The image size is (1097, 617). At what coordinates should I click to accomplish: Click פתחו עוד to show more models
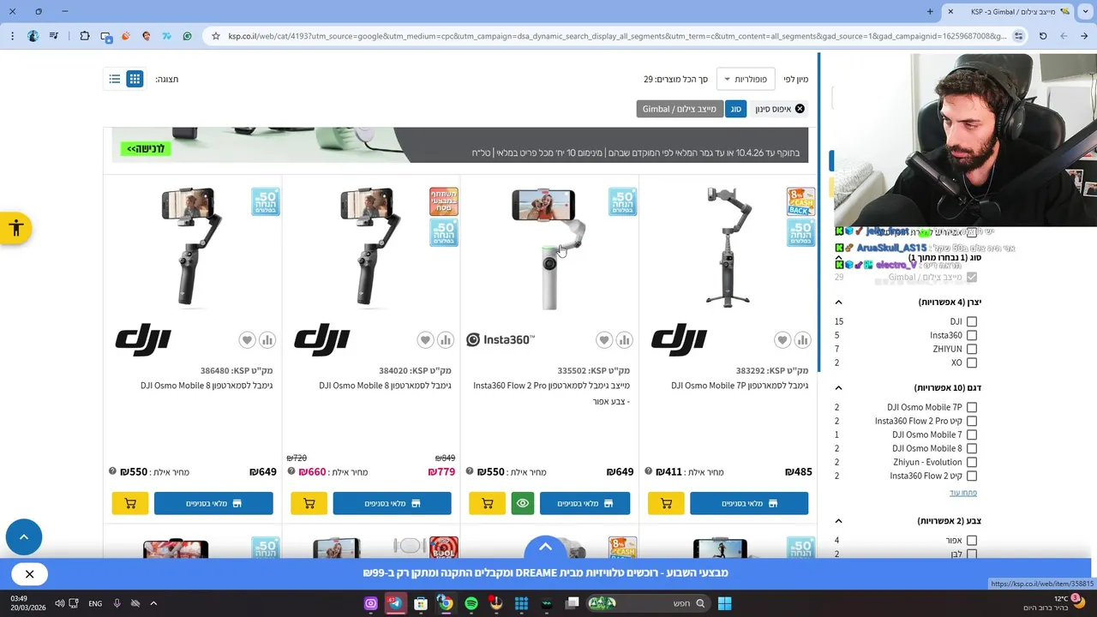pos(963,493)
